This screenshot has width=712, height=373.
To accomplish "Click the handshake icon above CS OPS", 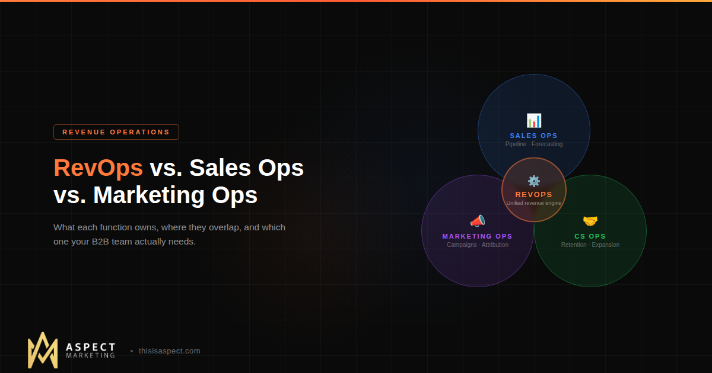I will coord(590,221).
